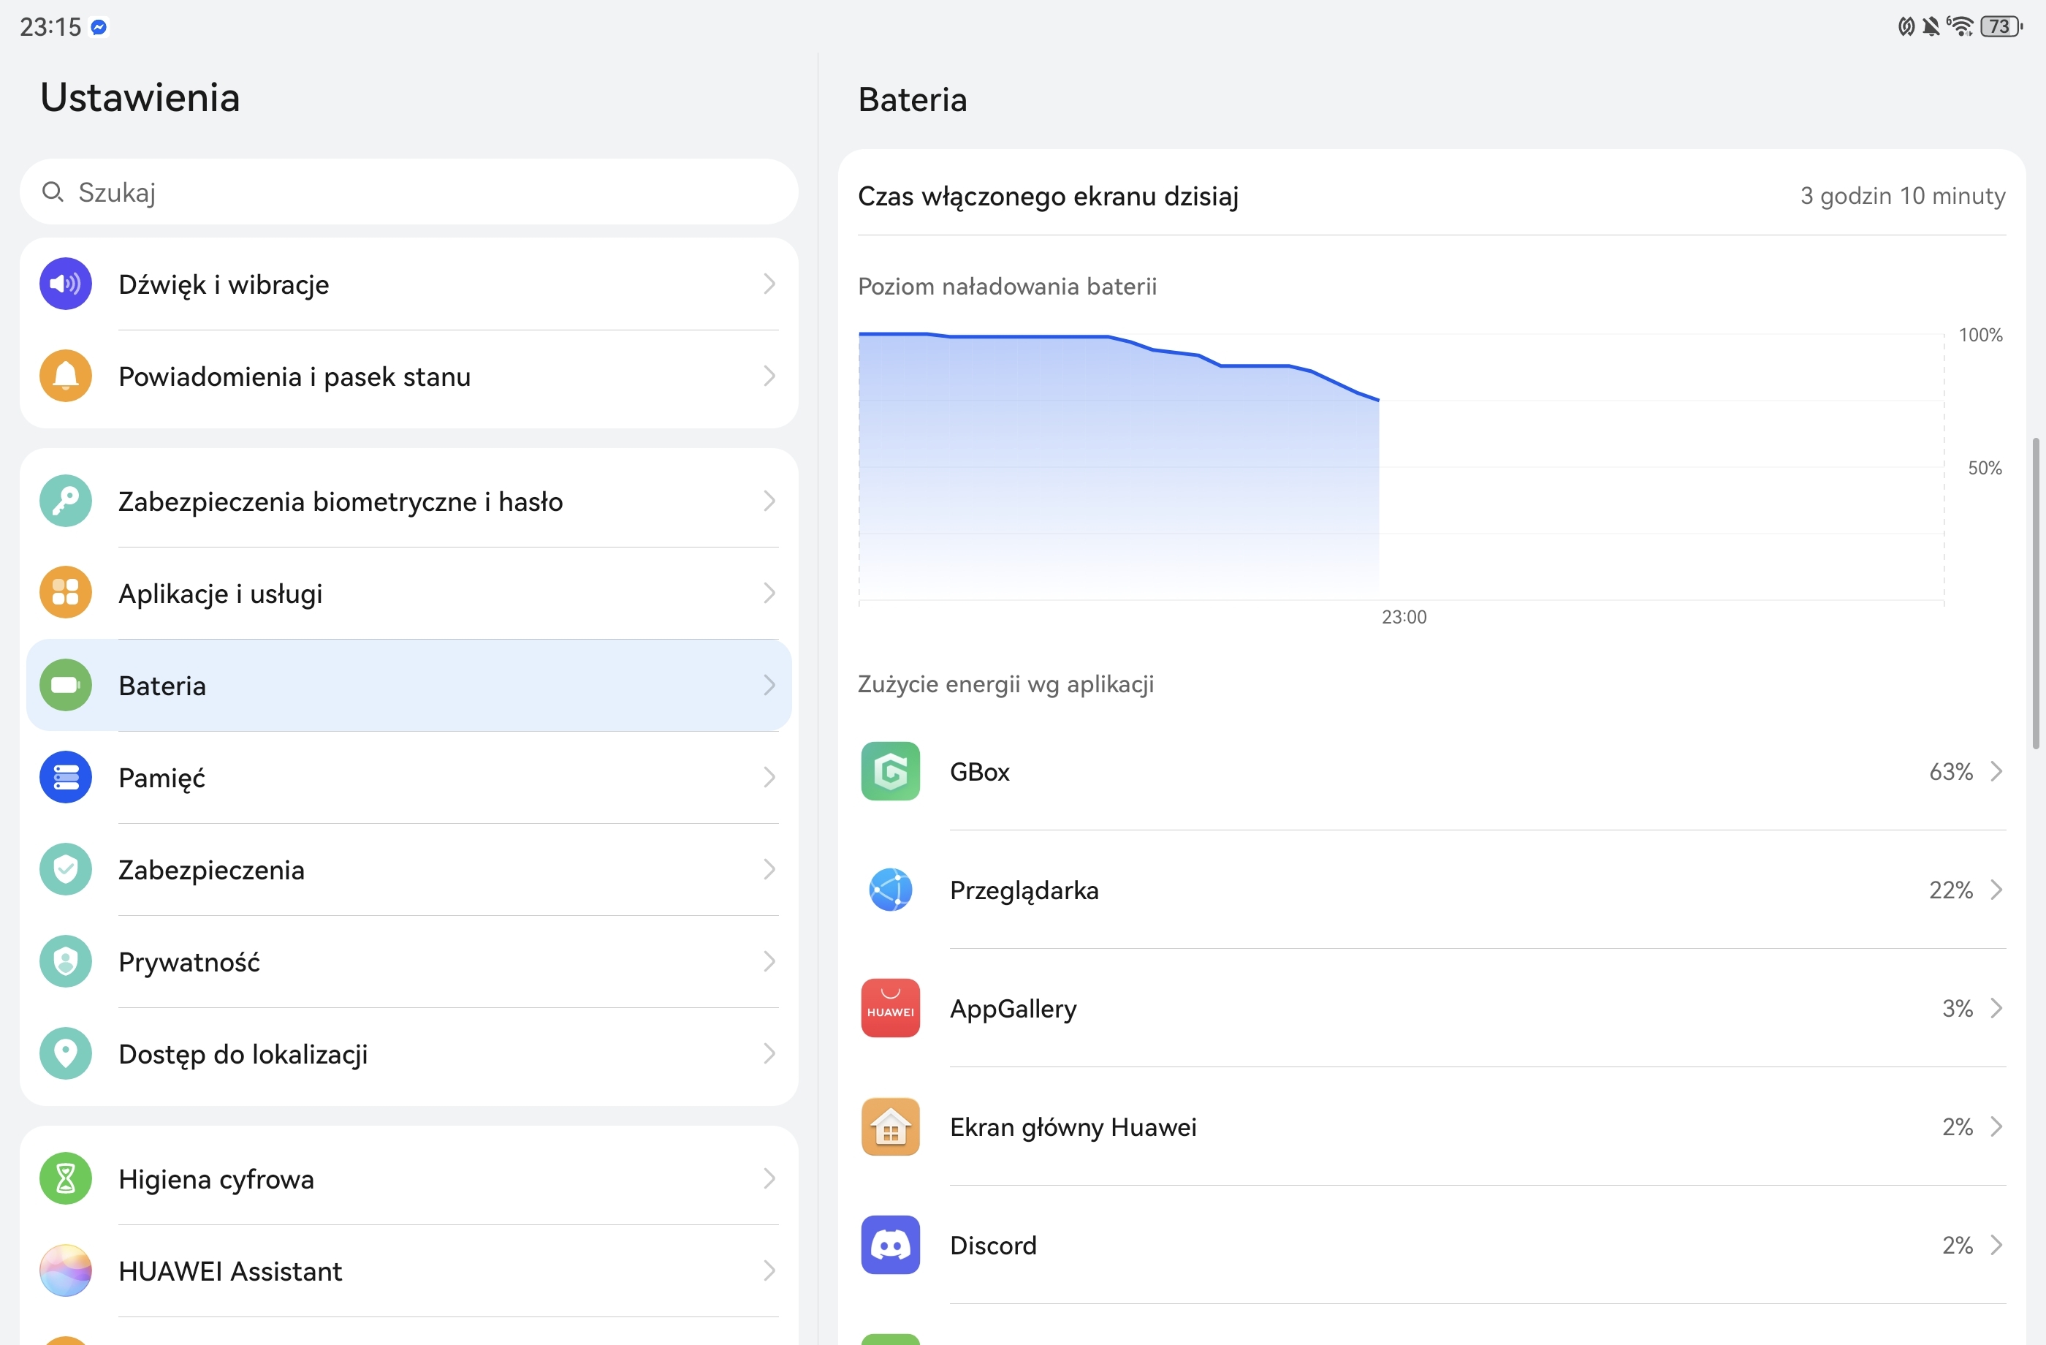Tap the Discord app icon
The width and height of the screenshot is (2046, 1345).
click(x=891, y=1244)
